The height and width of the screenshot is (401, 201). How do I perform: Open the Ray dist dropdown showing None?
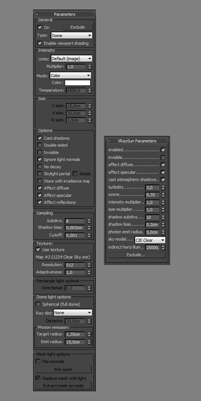pyautogui.click(x=73, y=313)
